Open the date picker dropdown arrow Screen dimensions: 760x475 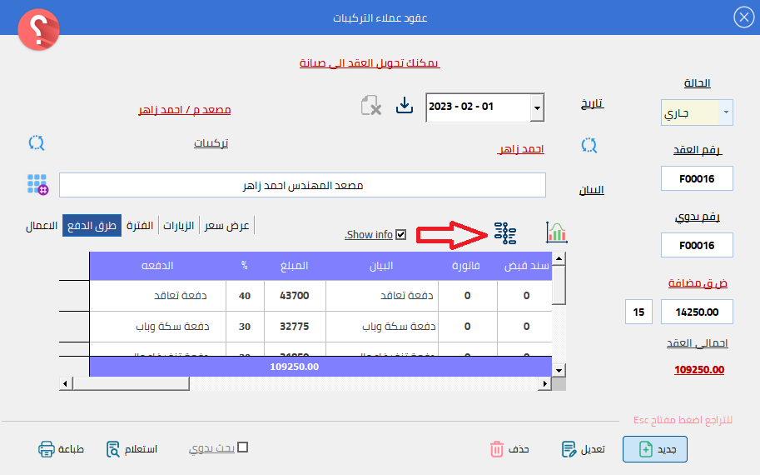[537, 107]
